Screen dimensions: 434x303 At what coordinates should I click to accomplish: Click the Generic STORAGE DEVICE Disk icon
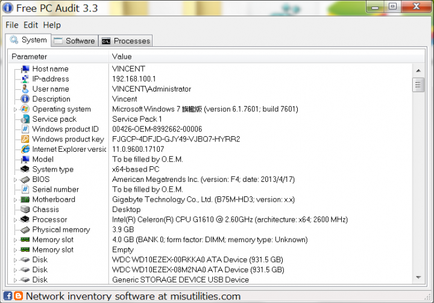coord(25,280)
